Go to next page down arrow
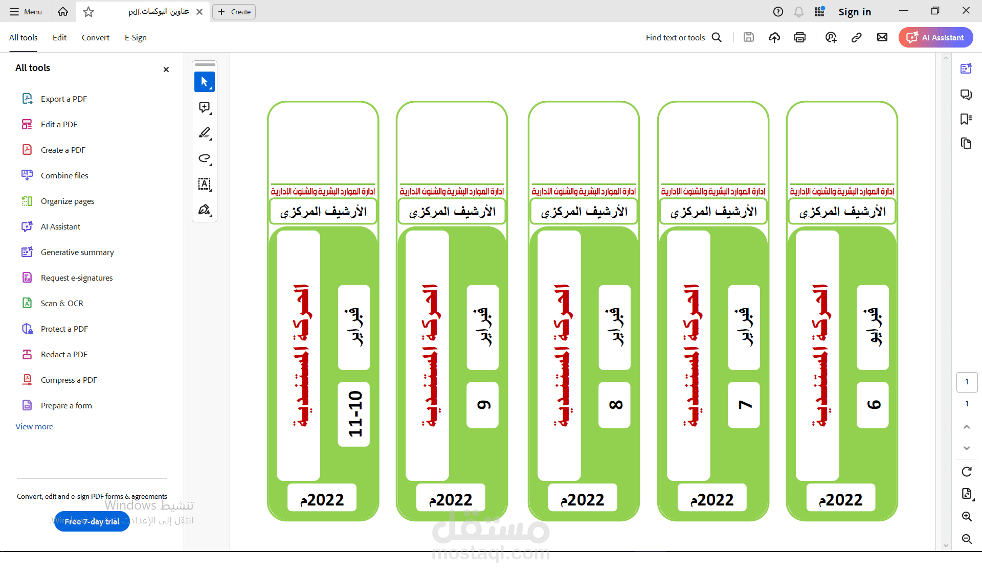The image size is (982, 575). pos(967,448)
